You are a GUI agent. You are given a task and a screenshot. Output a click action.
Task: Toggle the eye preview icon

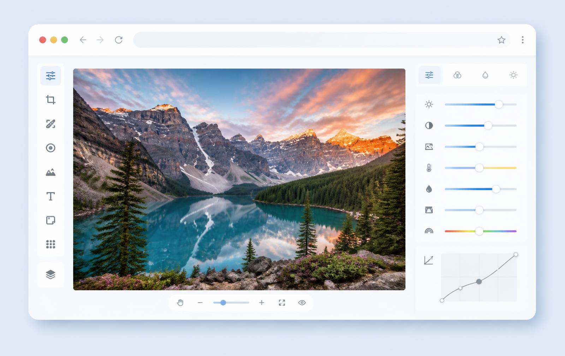coord(302,303)
